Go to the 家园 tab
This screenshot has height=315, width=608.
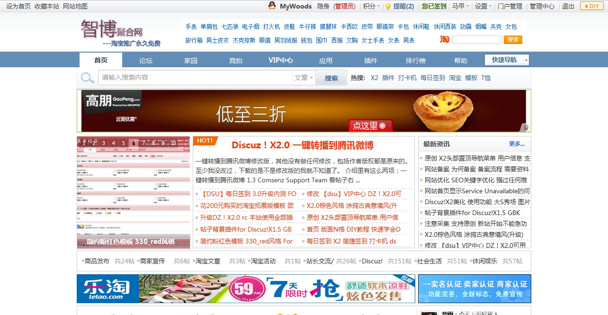(x=191, y=60)
